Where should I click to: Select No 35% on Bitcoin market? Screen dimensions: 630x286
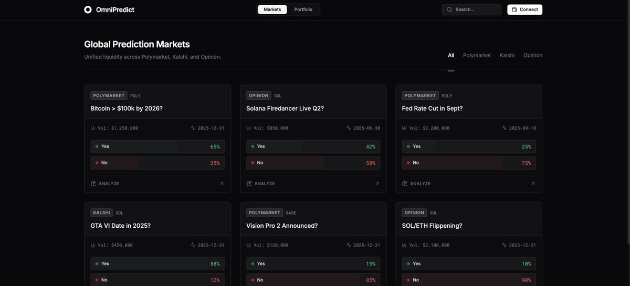tap(157, 163)
